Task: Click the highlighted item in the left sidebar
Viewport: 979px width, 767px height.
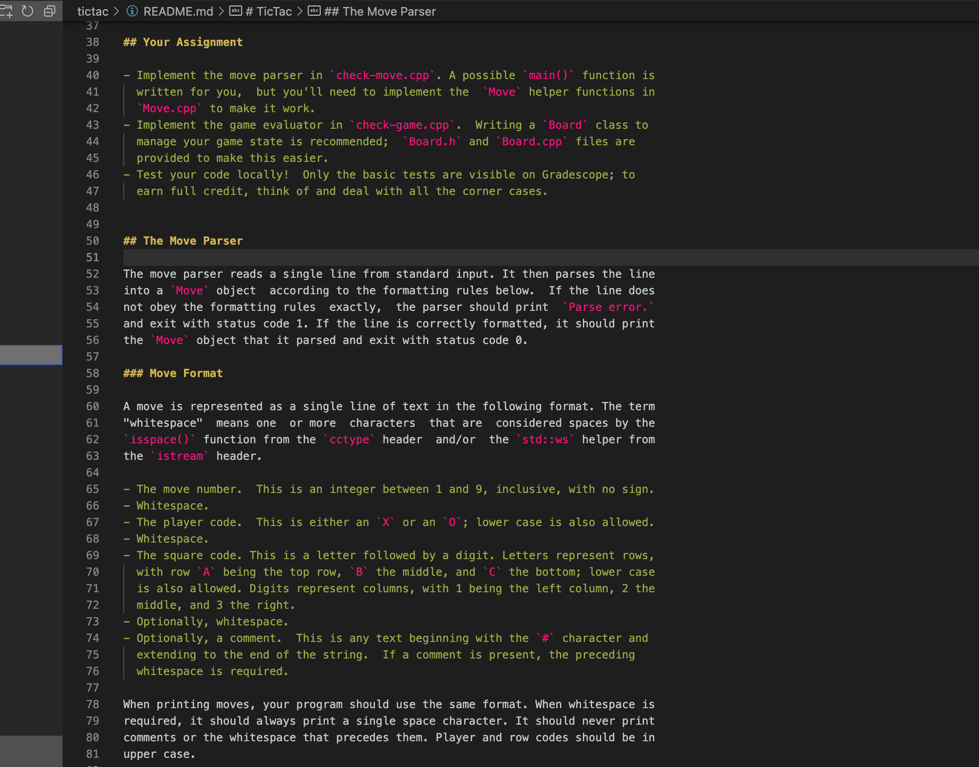Action: coord(31,355)
